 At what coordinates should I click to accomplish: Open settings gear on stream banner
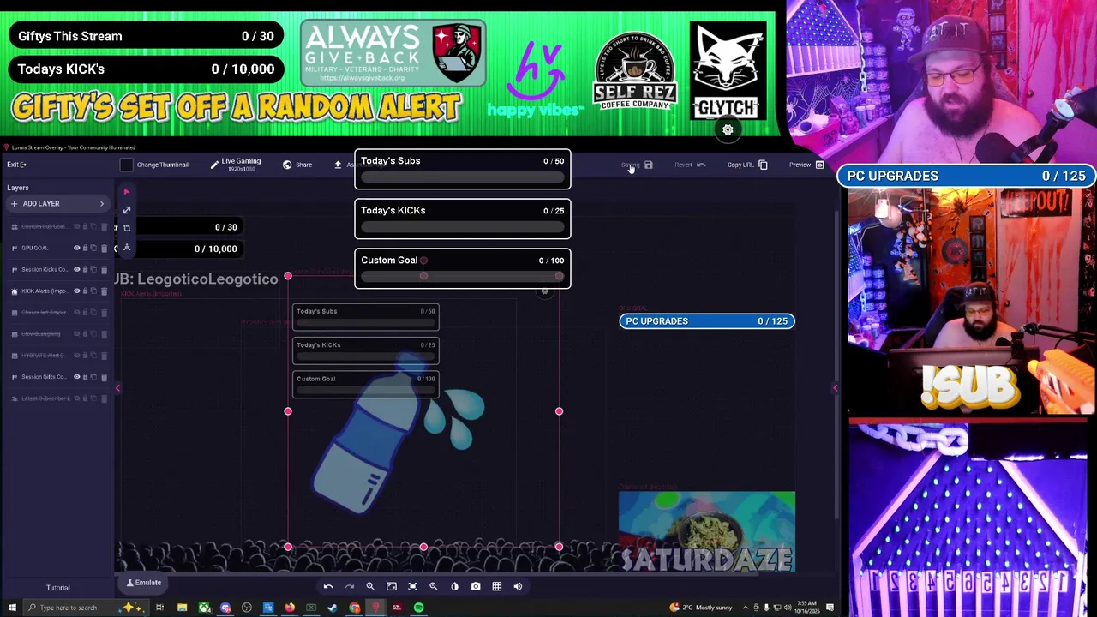pos(728,130)
